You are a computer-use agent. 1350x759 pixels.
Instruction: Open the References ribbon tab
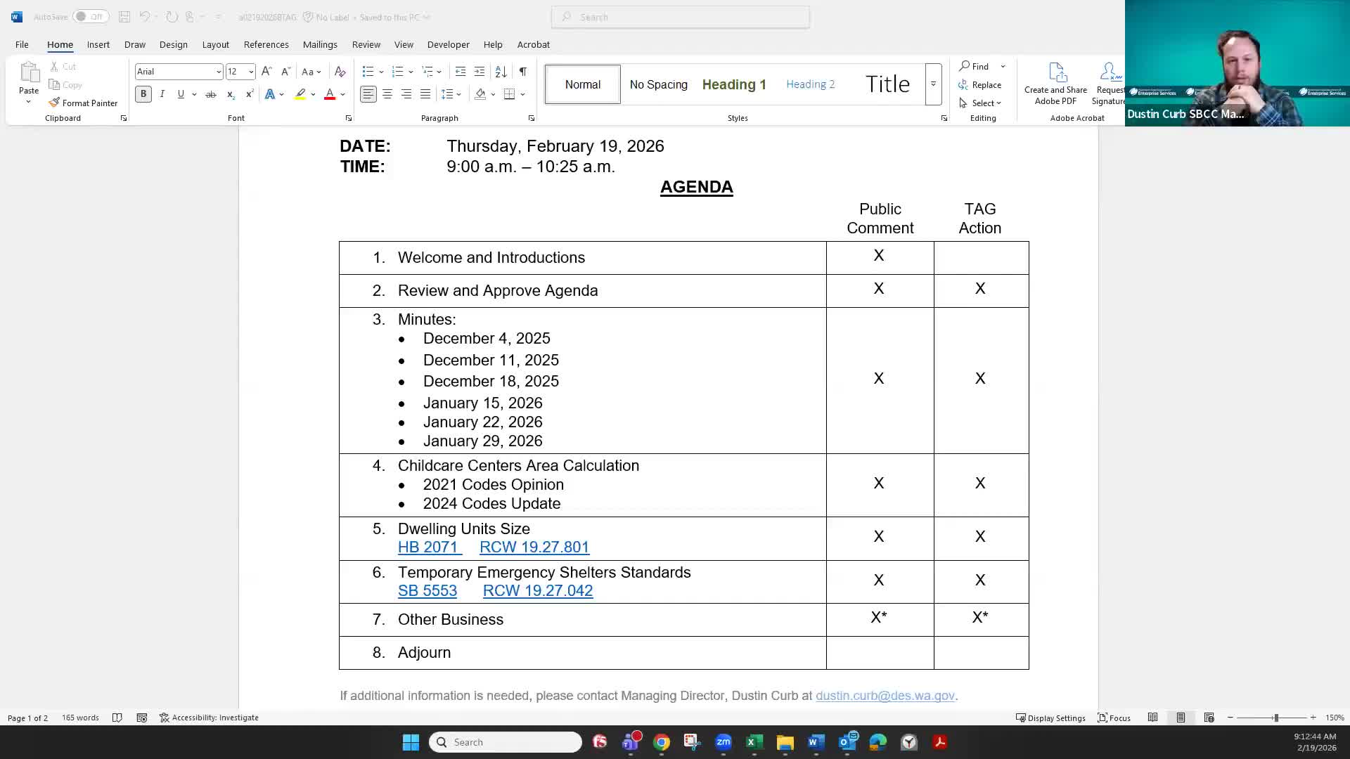pyautogui.click(x=266, y=44)
